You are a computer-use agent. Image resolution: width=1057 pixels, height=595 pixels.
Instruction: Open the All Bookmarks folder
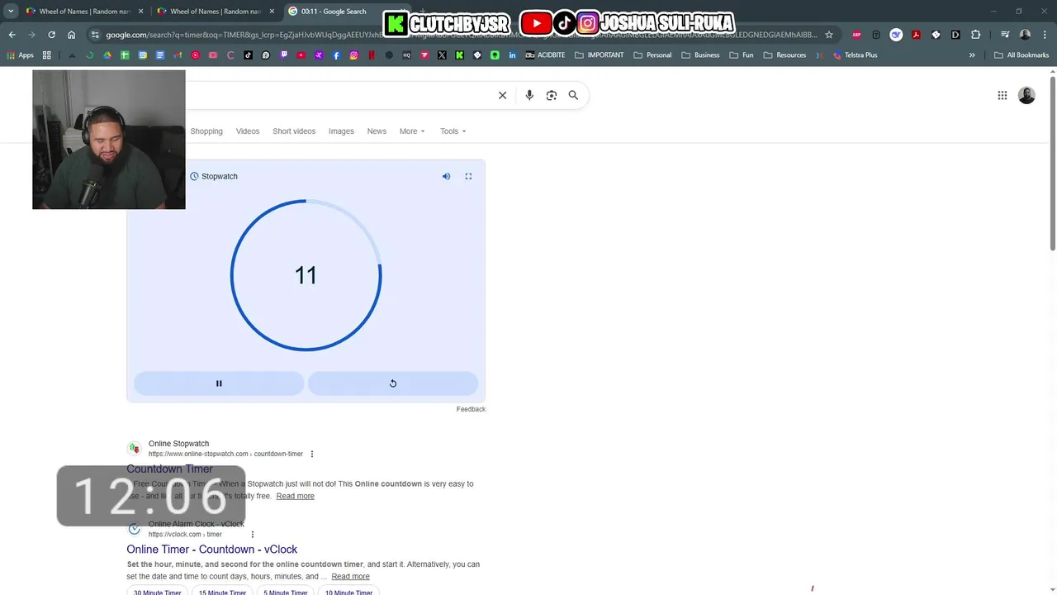tap(1021, 55)
